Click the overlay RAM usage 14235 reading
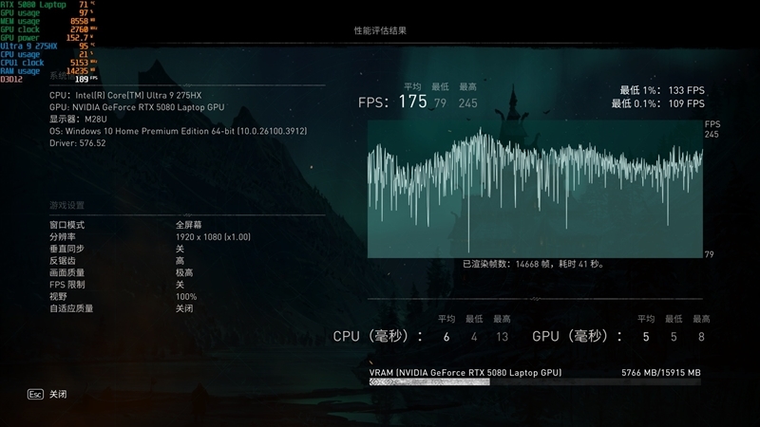This screenshot has width=760, height=427. click(48, 71)
